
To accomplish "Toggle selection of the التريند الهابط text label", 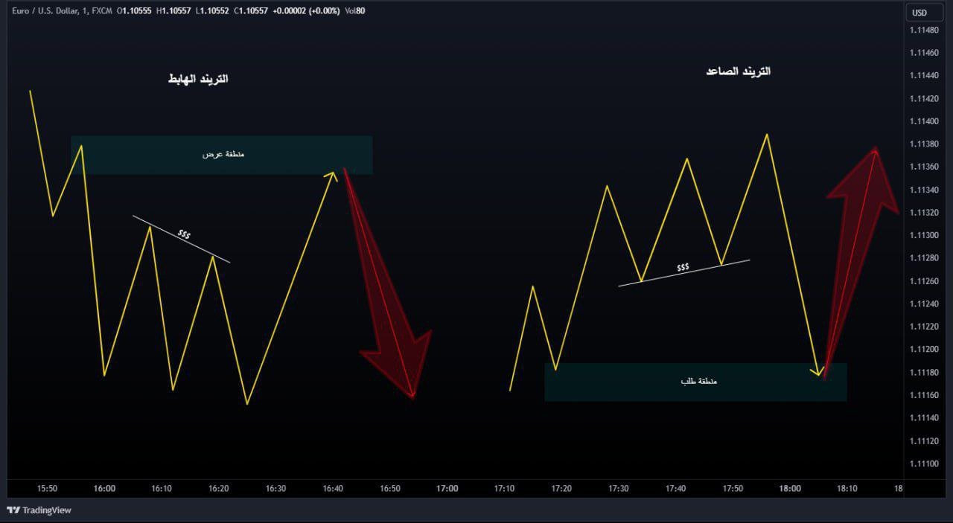I will click(200, 77).
